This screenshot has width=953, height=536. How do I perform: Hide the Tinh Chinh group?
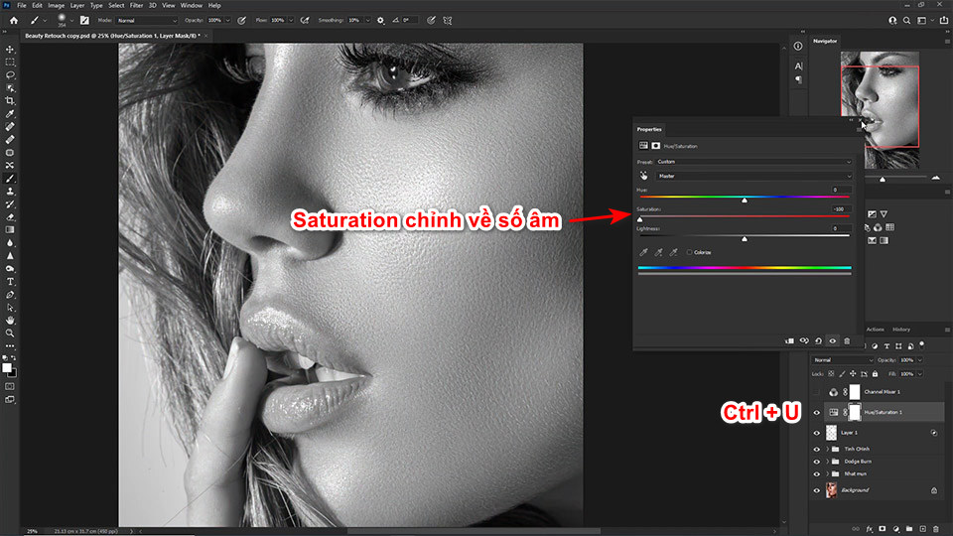click(x=816, y=449)
